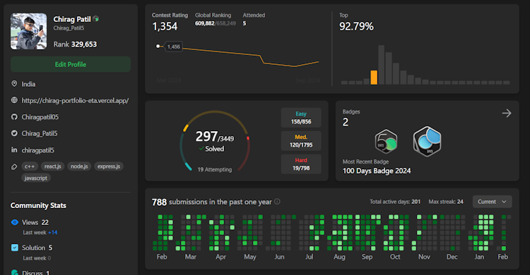Select the Easy 158/856 difficulty card
This screenshot has width=530, height=275.
tap(301, 118)
